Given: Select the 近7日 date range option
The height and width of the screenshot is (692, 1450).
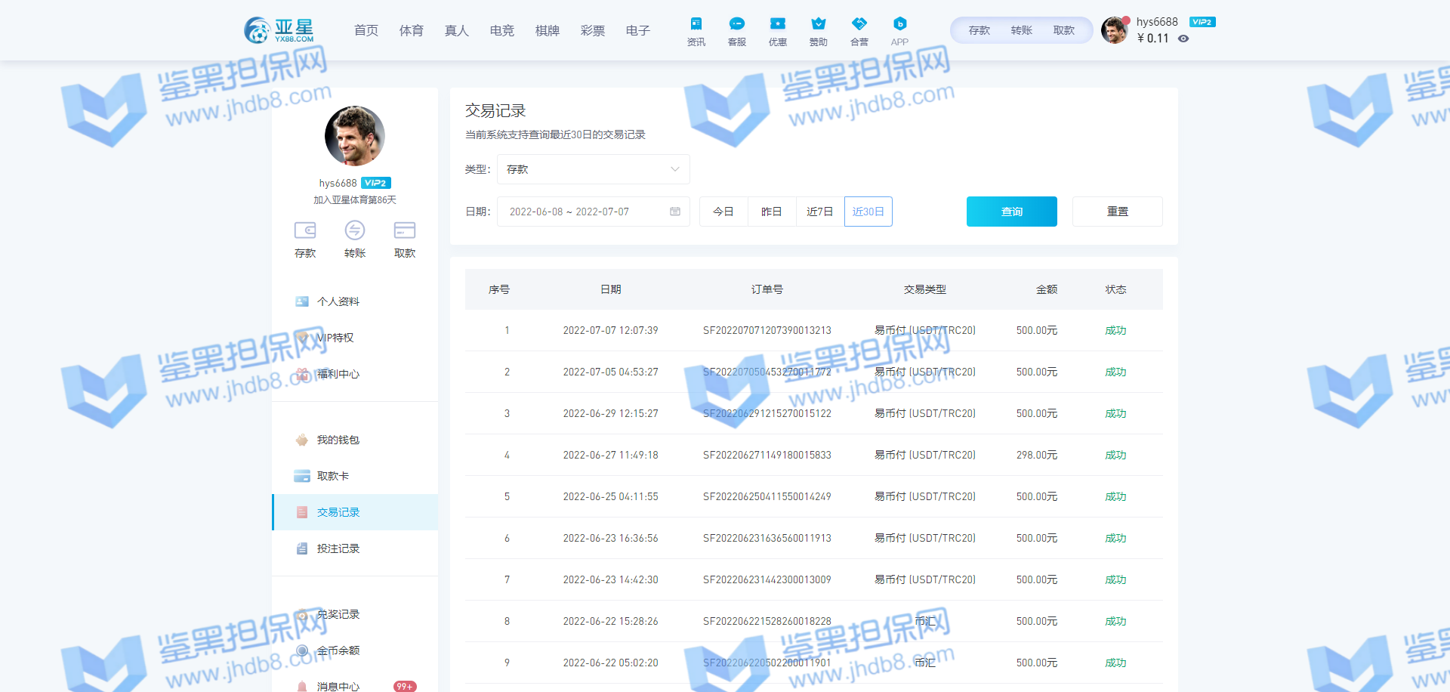Looking at the screenshot, I should 819,212.
